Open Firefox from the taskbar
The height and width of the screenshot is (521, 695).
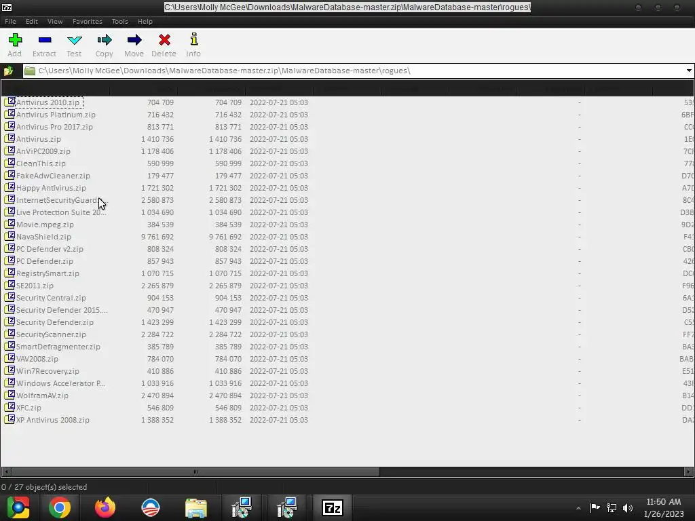(105, 507)
